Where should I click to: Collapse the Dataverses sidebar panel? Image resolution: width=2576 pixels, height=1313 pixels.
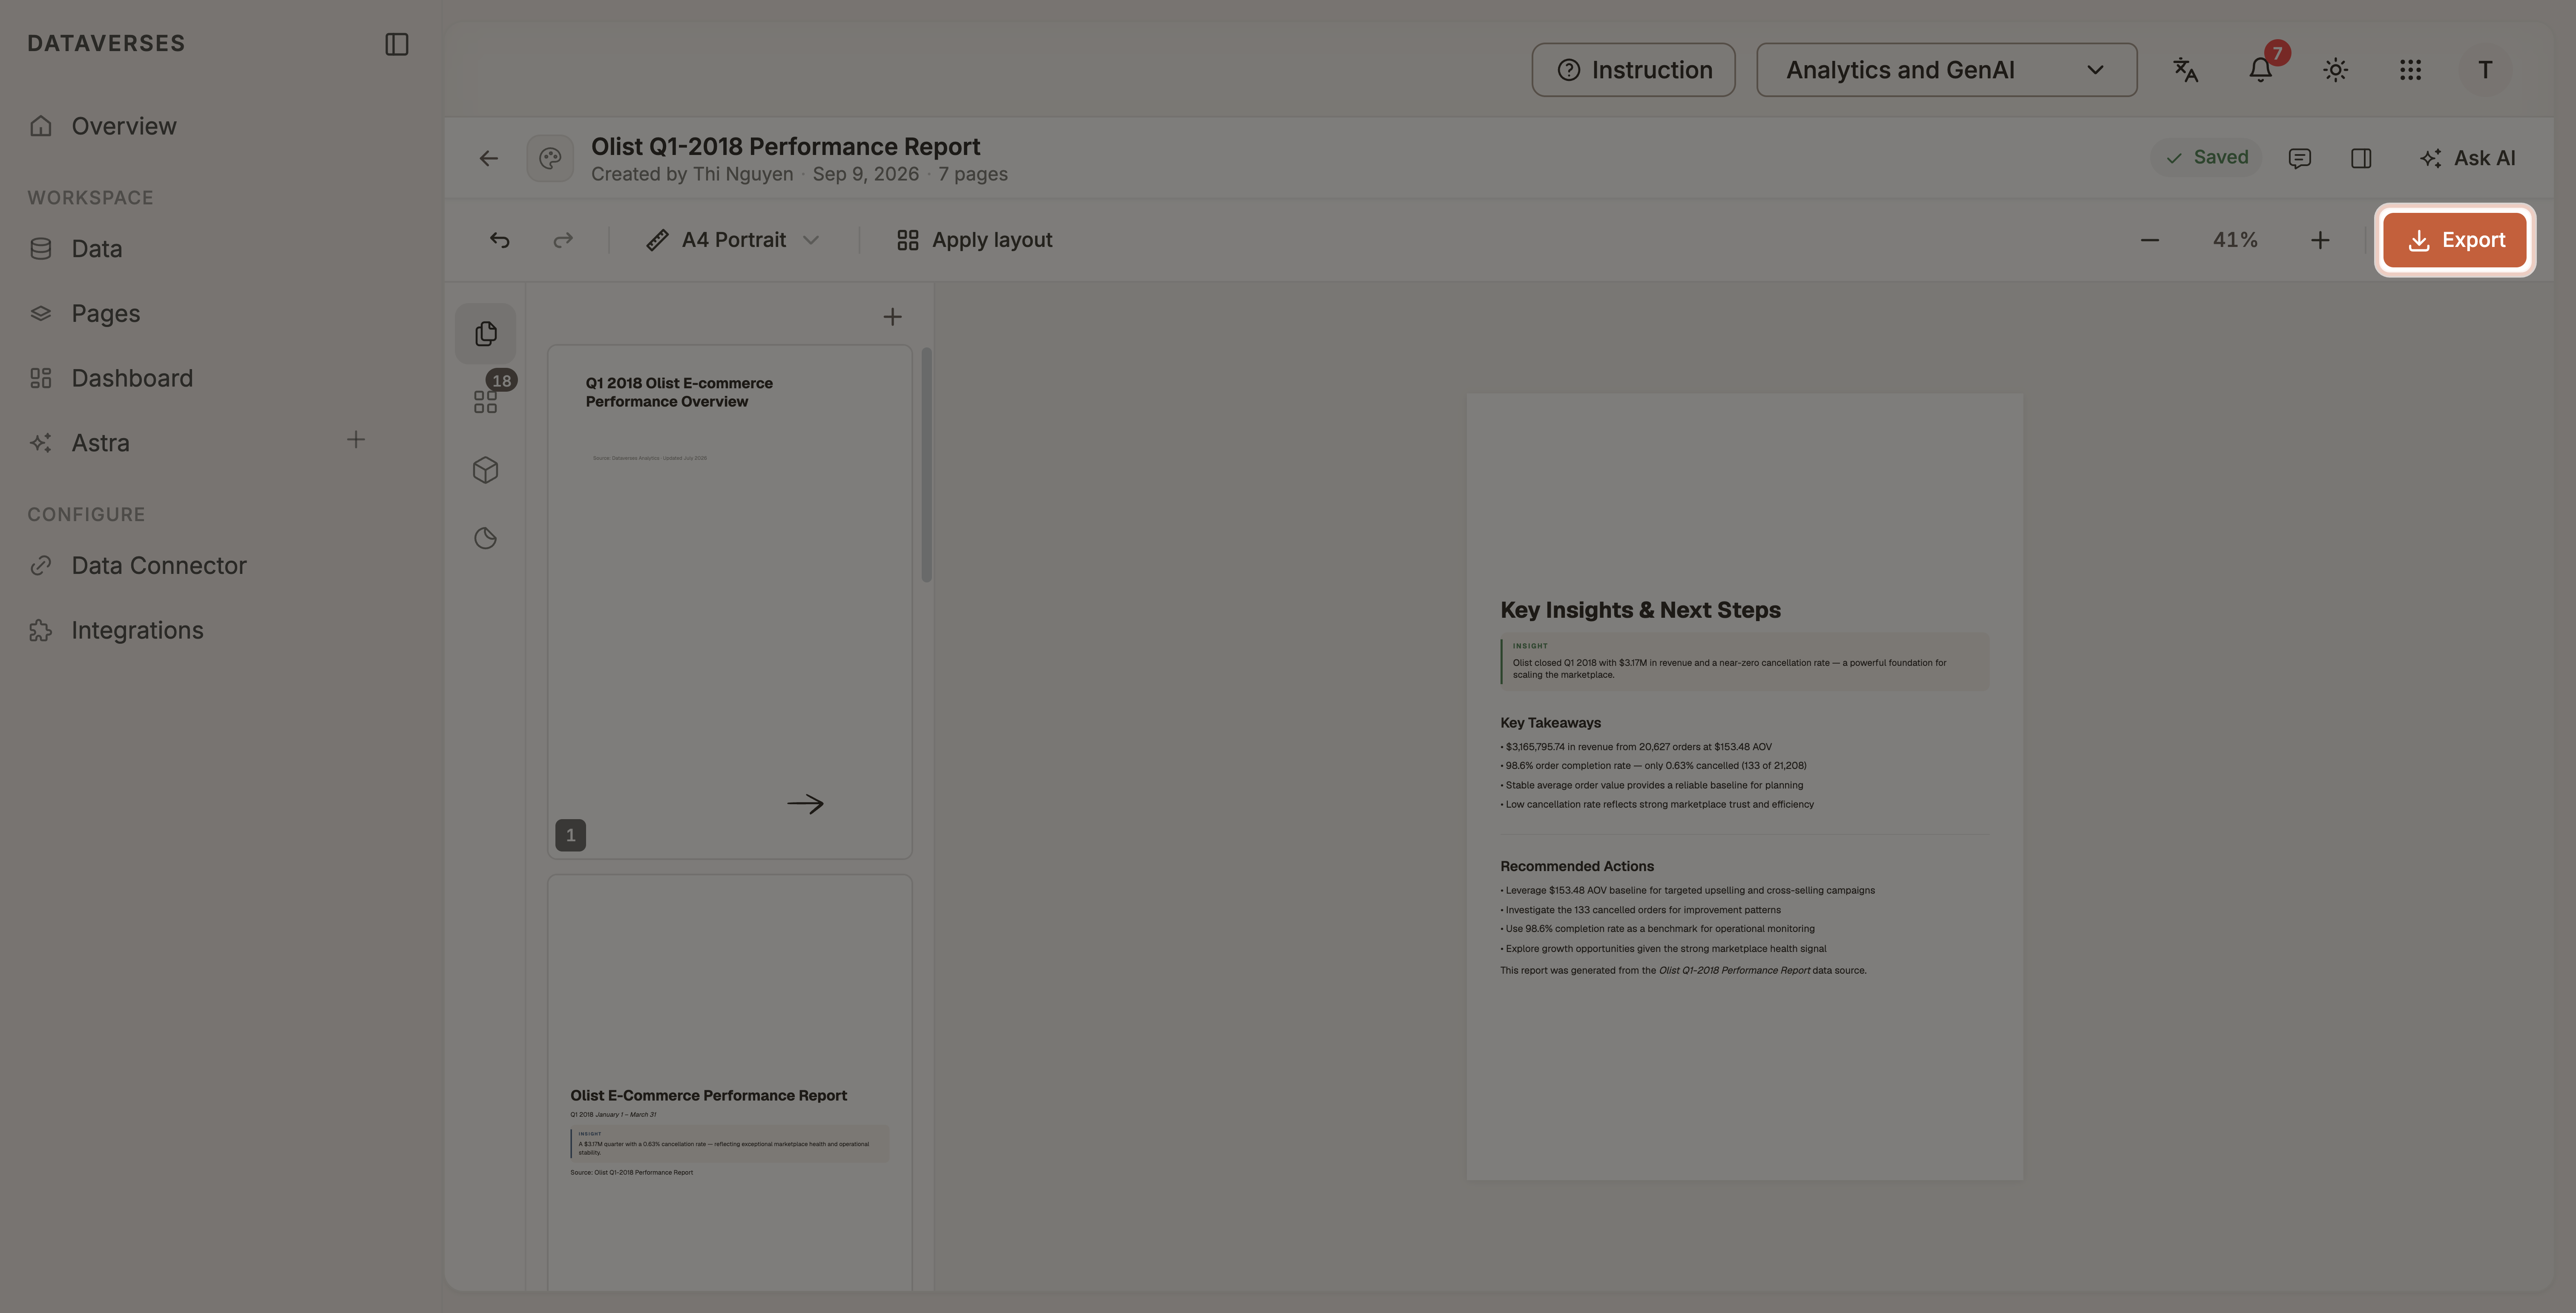click(x=397, y=44)
